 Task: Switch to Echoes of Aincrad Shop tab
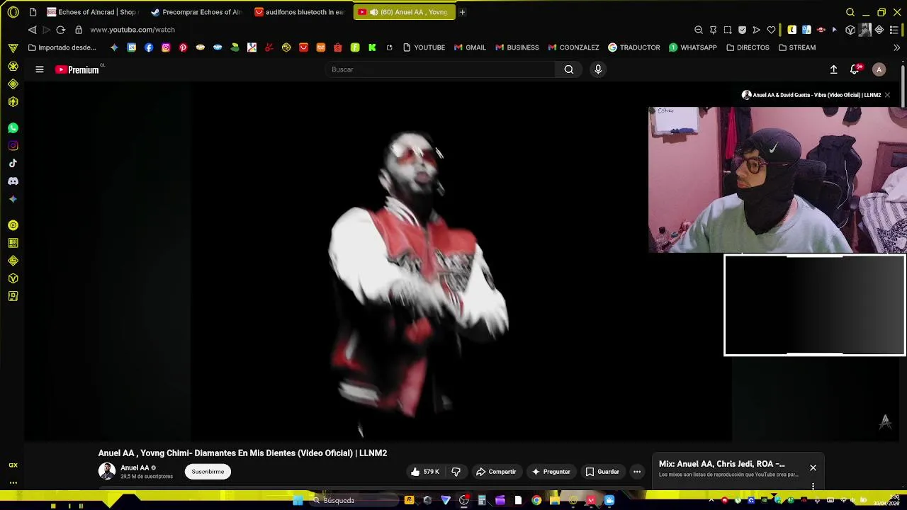click(x=93, y=12)
